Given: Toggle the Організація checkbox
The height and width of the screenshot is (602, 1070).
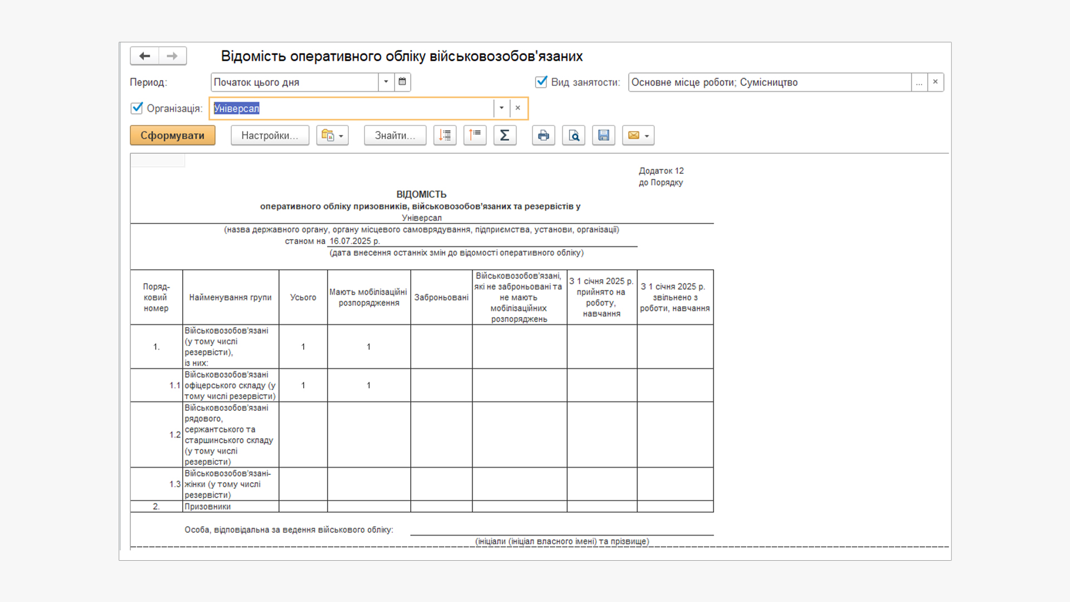Looking at the screenshot, I should pos(137,108).
